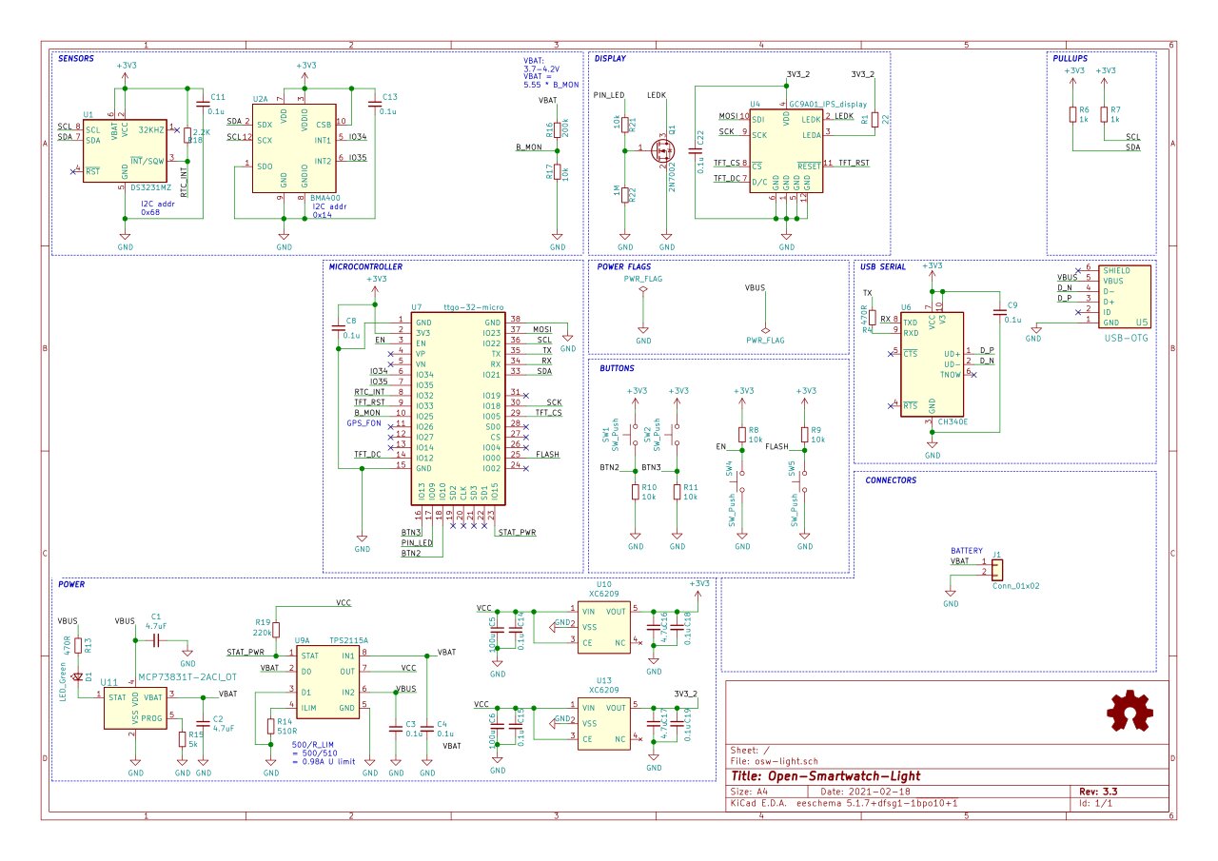
Task: Select resistor R22 1M
Action: [624, 194]
